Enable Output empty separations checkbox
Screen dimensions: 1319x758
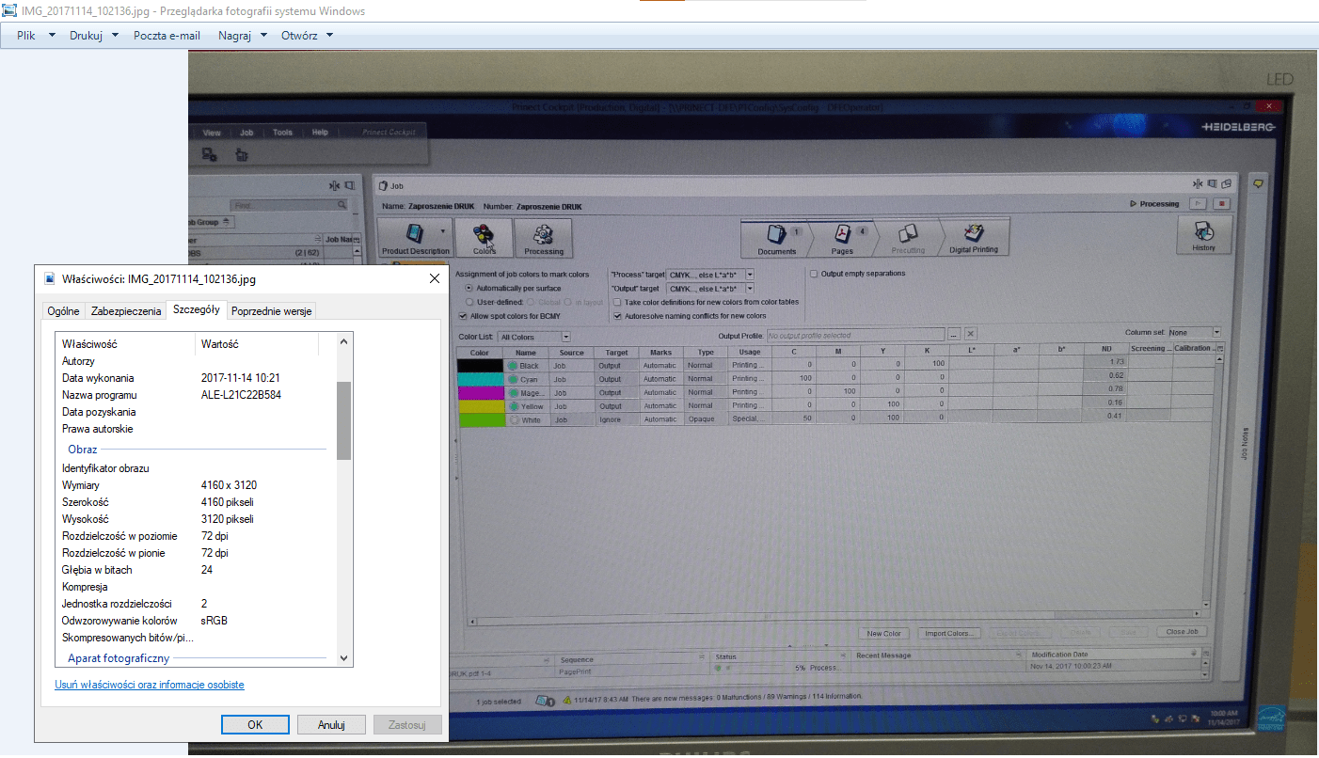[x=814, y=274]
